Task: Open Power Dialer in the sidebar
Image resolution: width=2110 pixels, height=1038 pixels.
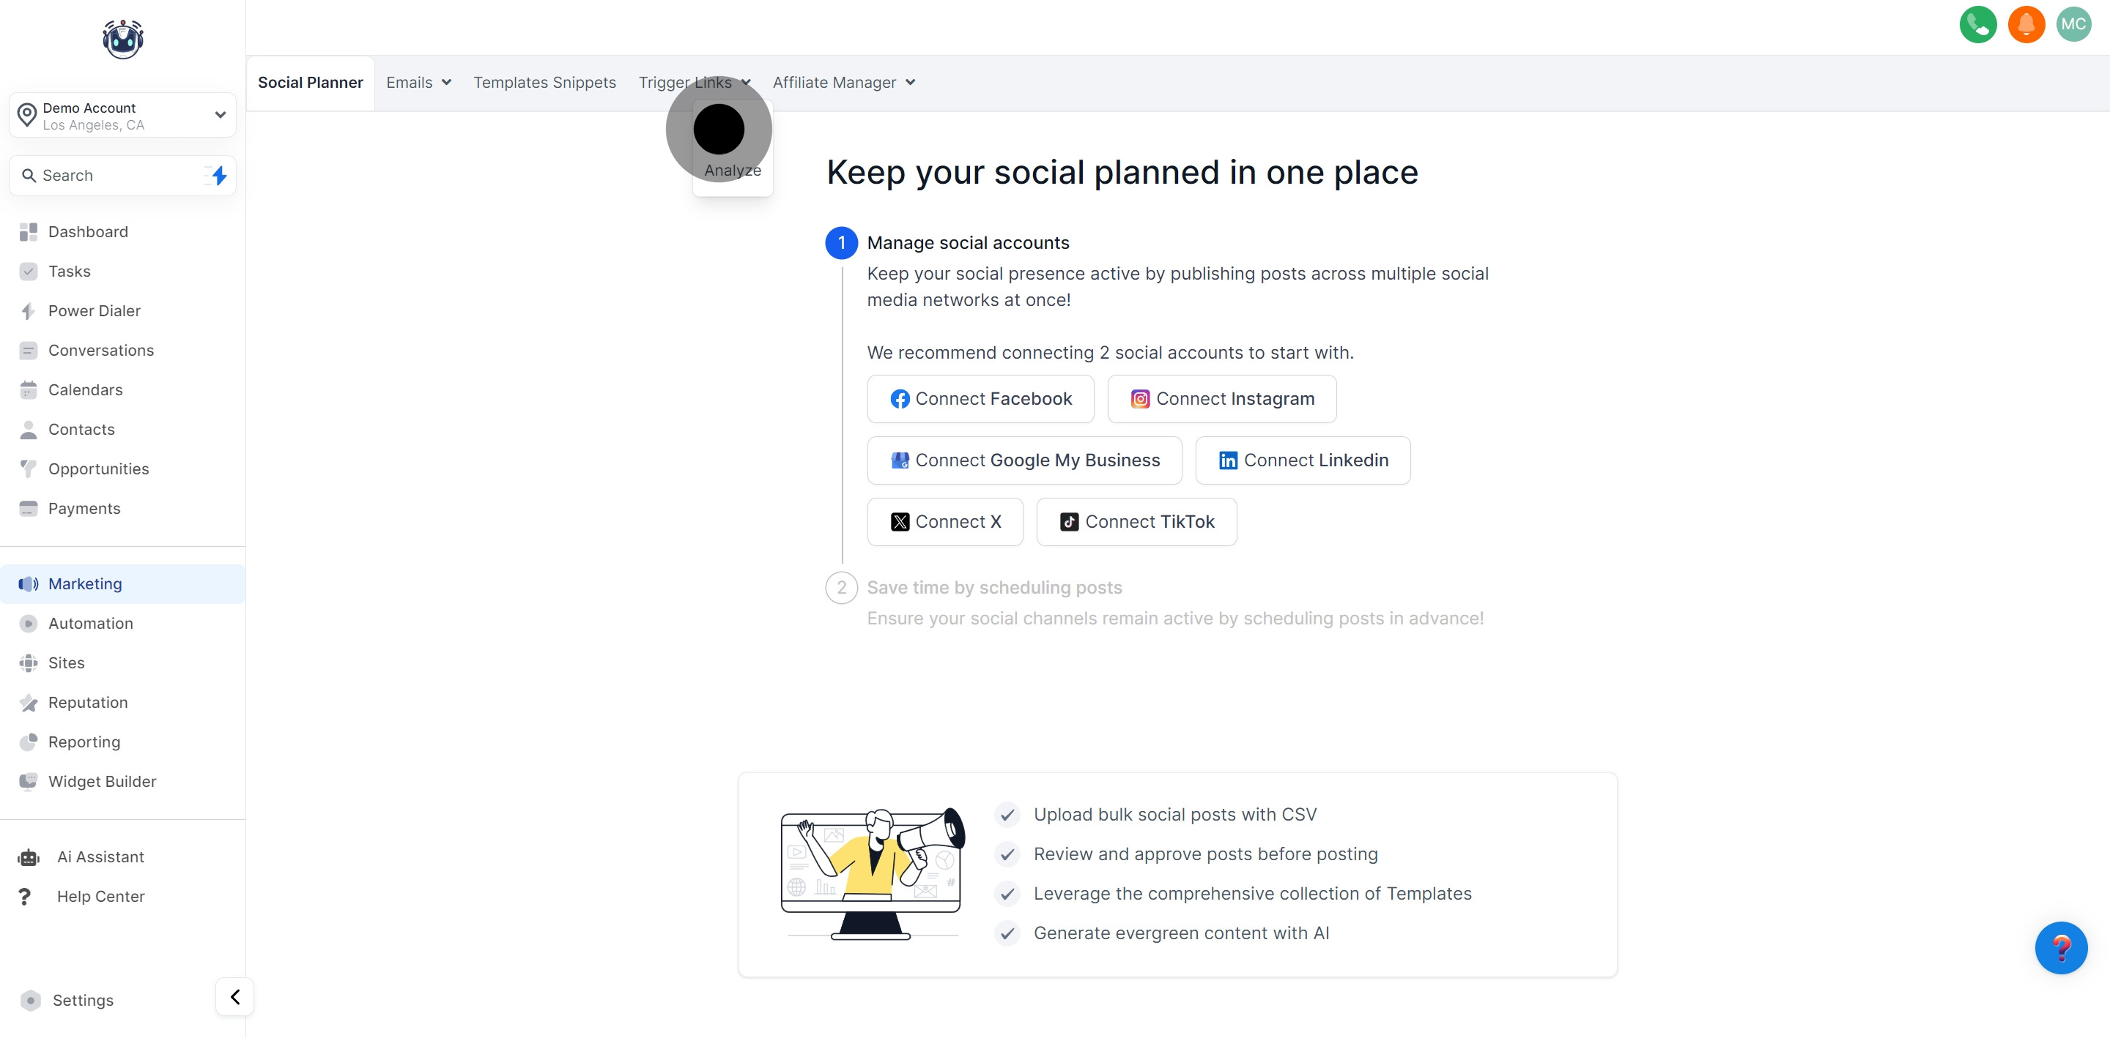Action: pyautogui.click(x=95, y=311)
